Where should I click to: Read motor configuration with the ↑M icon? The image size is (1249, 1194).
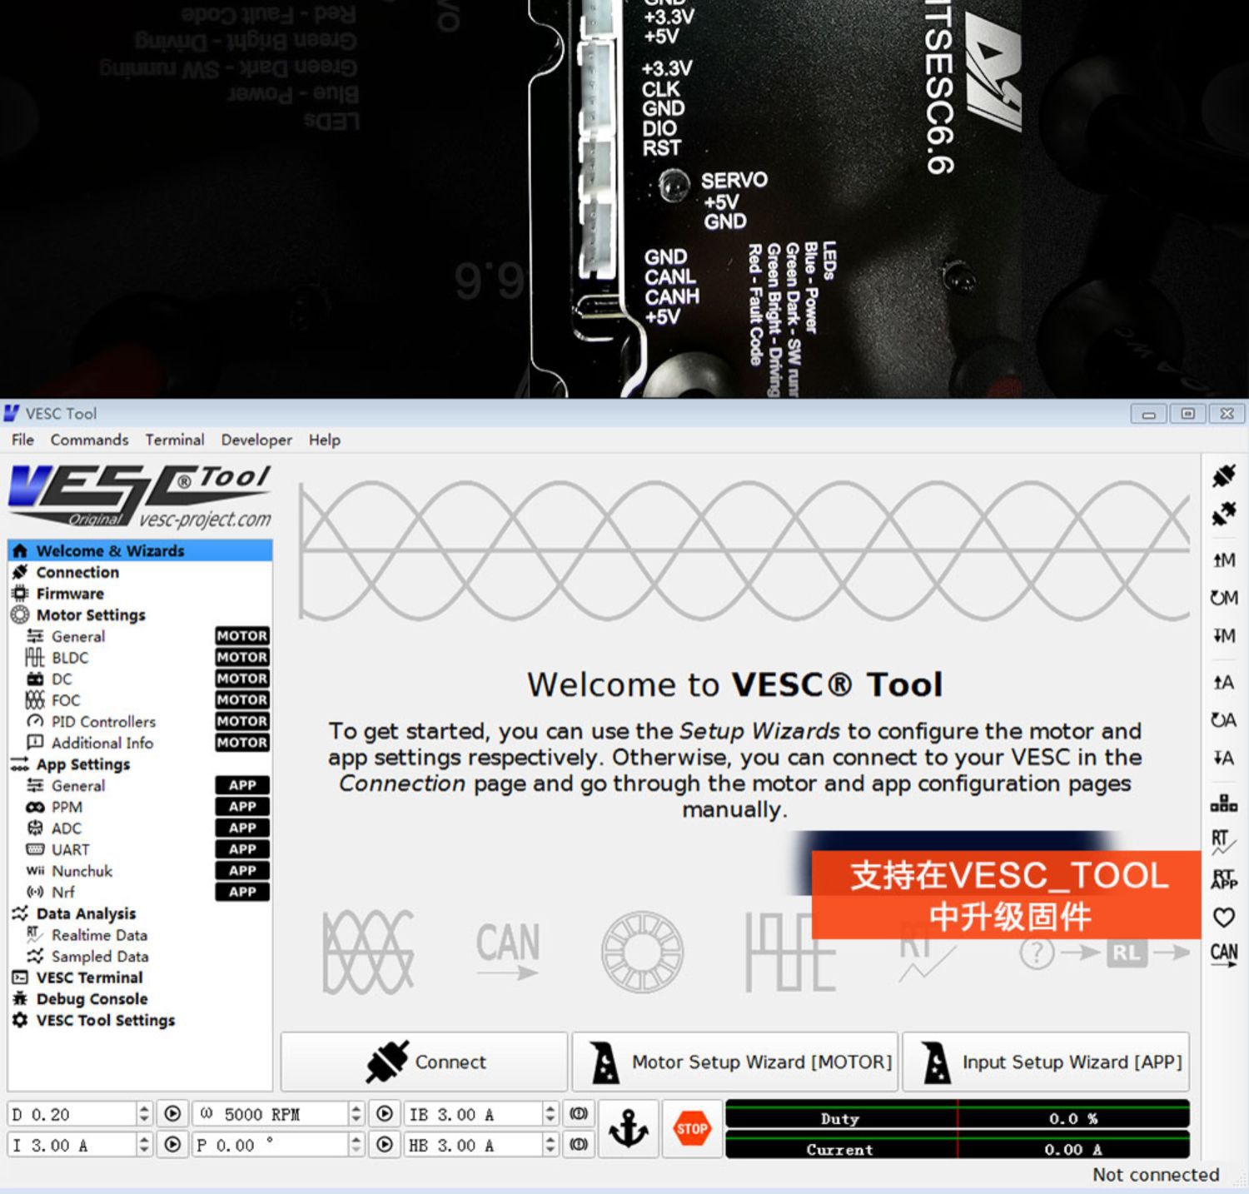1223,560
